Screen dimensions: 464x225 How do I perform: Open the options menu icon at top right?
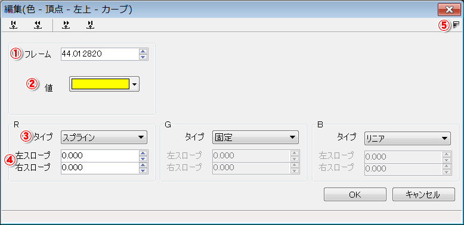click(456, 26)
